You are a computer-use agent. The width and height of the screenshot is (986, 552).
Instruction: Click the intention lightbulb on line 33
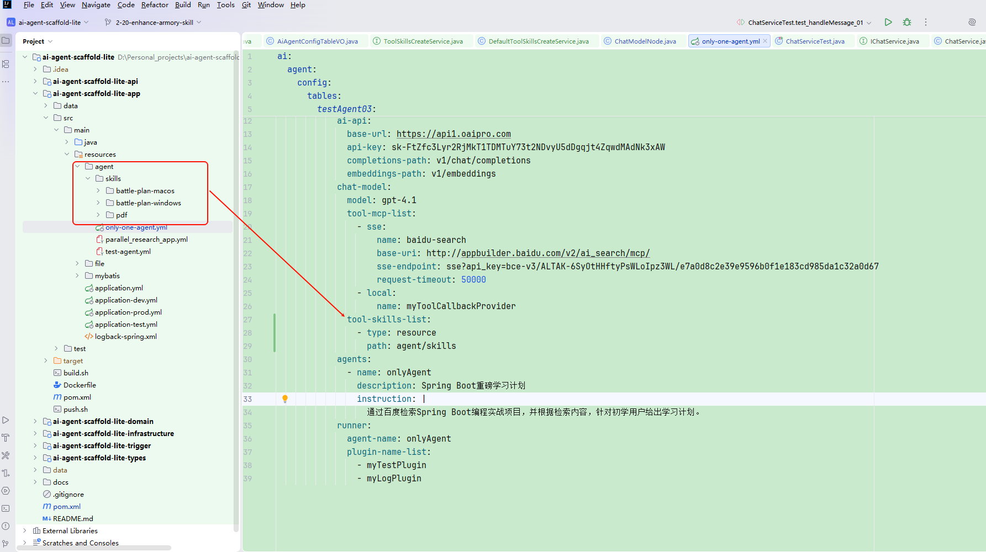(x=285, y=399)
